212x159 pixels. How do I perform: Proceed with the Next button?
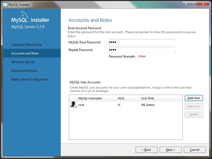[170, 150]
